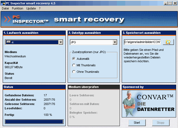This screenshot has width=178, height=128.
Task: Click the save path input field
Action: coord(142,42)
